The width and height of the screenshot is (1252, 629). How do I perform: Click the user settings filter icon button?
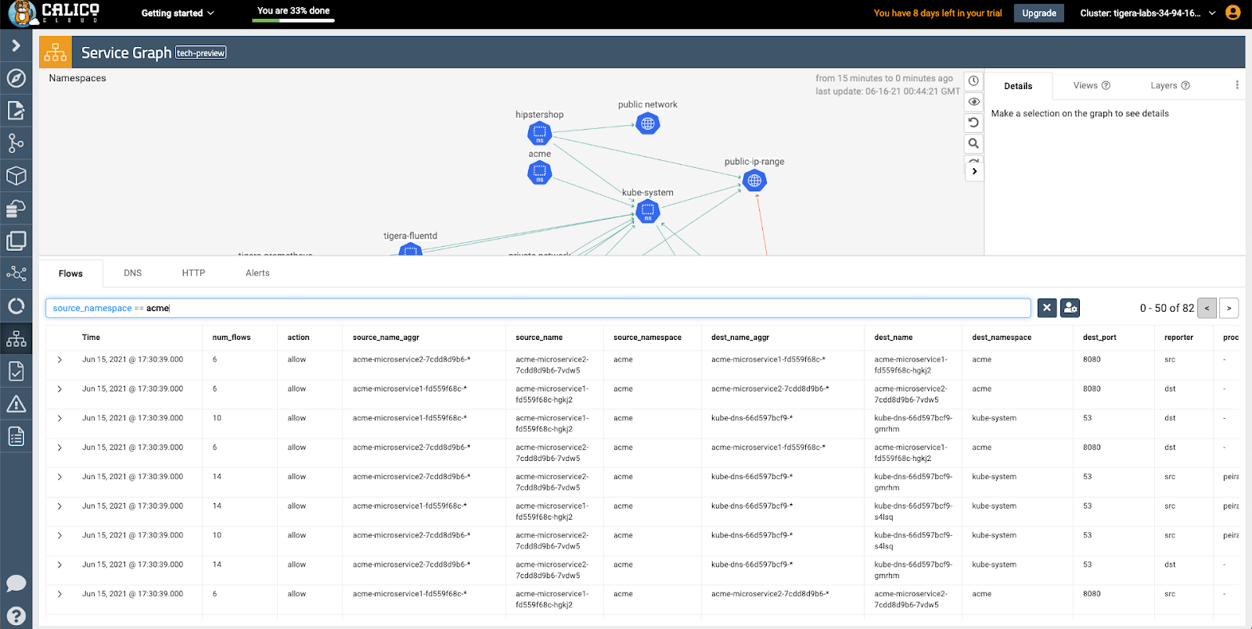click(1070, 308)
